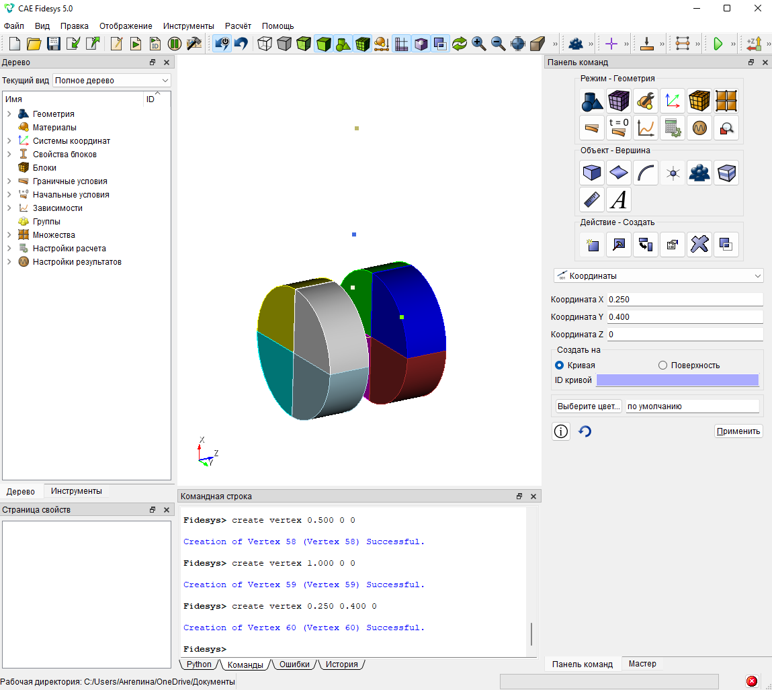Expand the Геометрия tree node
The height and width of the screenshot is (690, 772).
pyautogui.click(x=9, y=114)
